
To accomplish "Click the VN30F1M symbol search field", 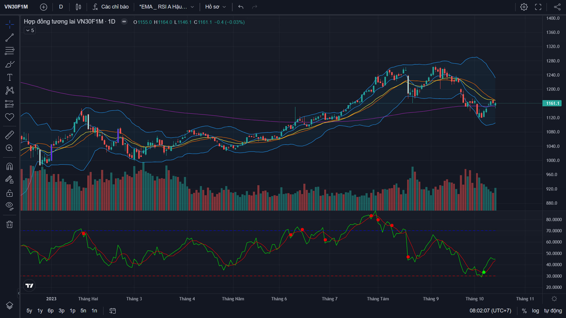I will pos(16,7).
